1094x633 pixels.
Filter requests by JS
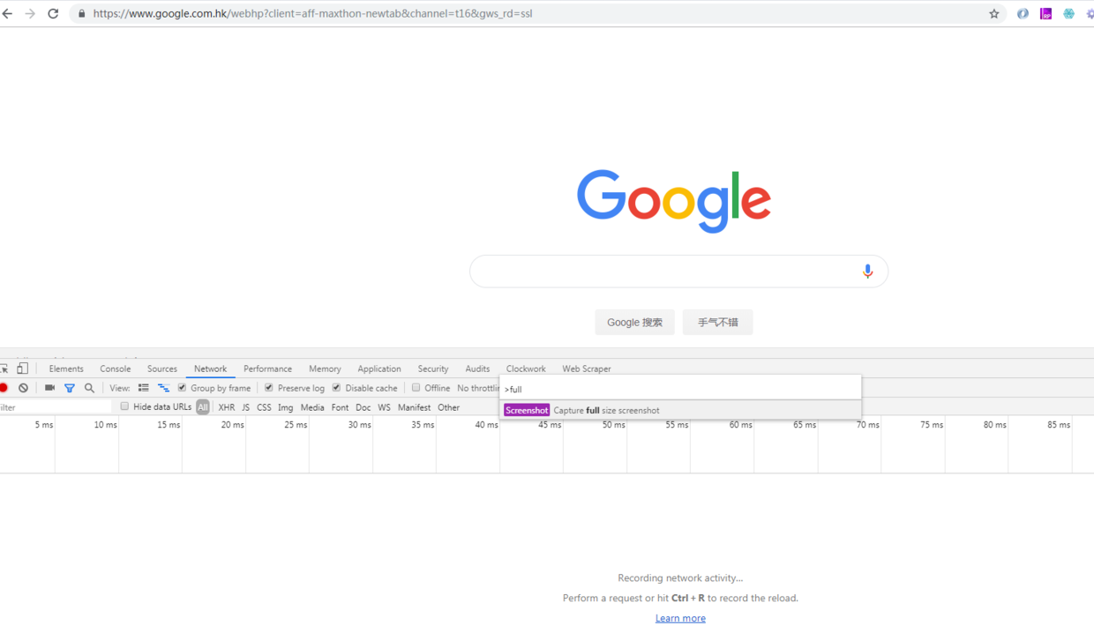pyautogui.click(x=246, y=407)
